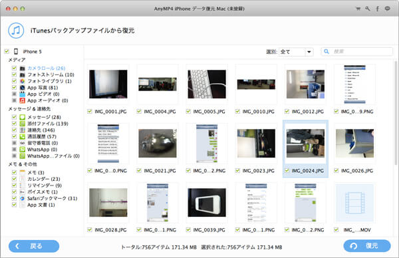Uncheck the IMG_0039.JPG checkbox
399x258 pixels.
(x=188, y=230)
